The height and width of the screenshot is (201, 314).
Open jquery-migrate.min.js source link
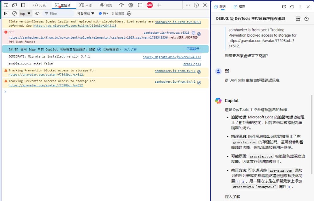tap(172, 57)
